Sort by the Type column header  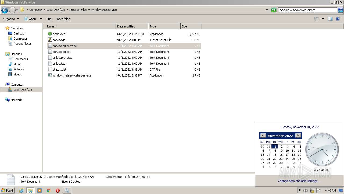164,26
